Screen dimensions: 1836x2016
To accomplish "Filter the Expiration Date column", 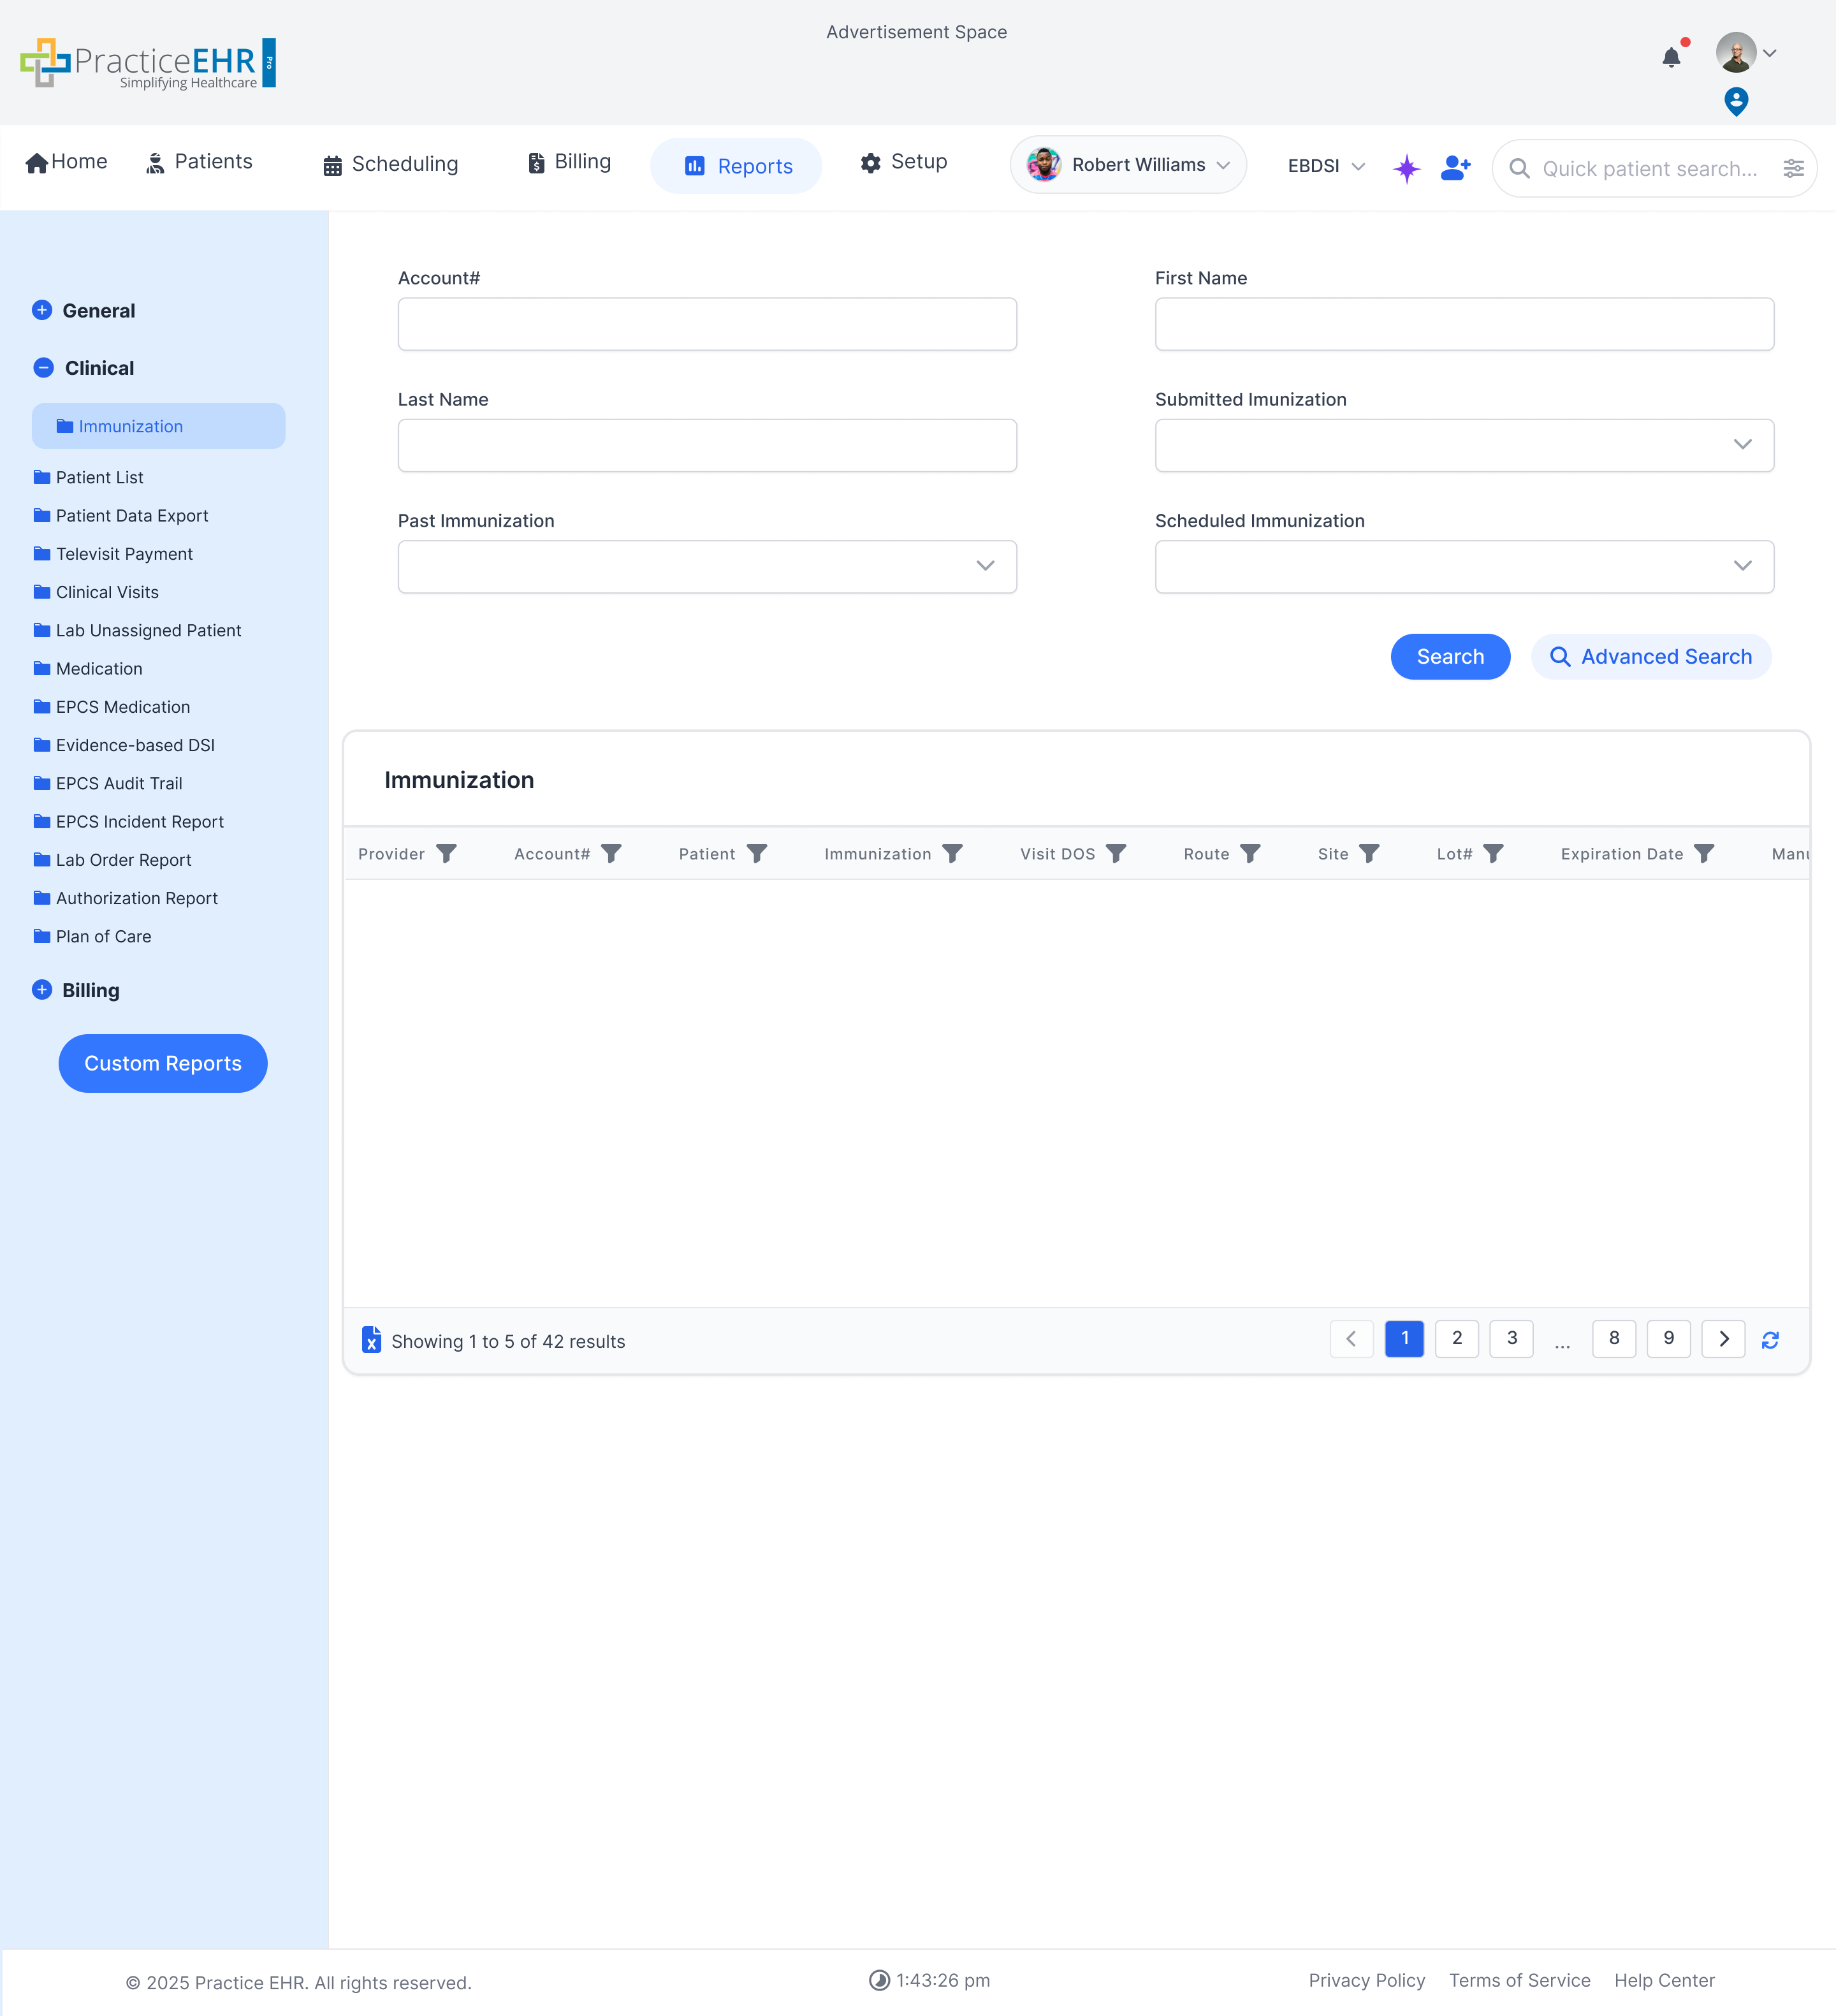I will click(1704, 853).
